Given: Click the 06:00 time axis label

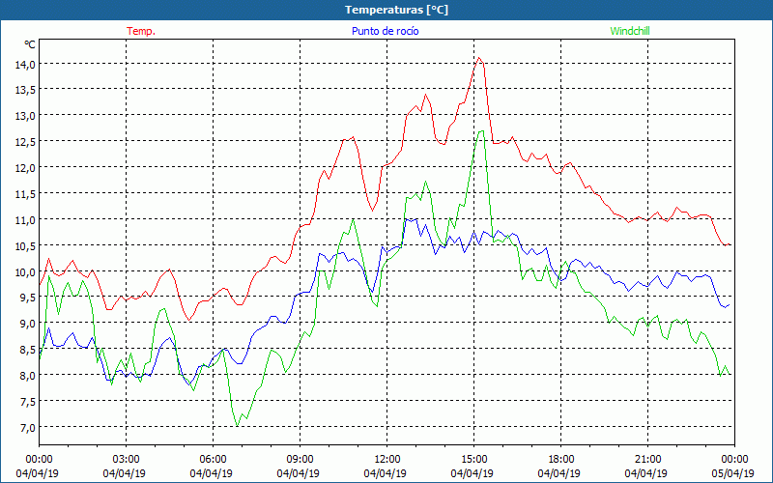Looking at the screenshot, I should [213, 460].
